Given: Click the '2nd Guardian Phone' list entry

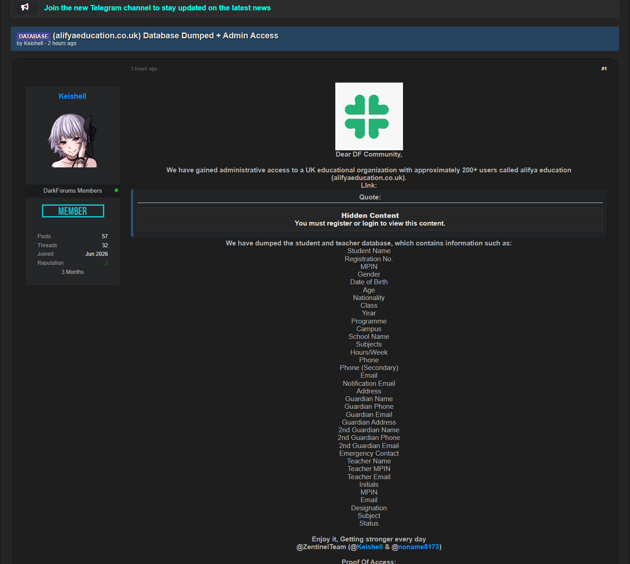Looking at the screenshot, I should click(369, 438).
